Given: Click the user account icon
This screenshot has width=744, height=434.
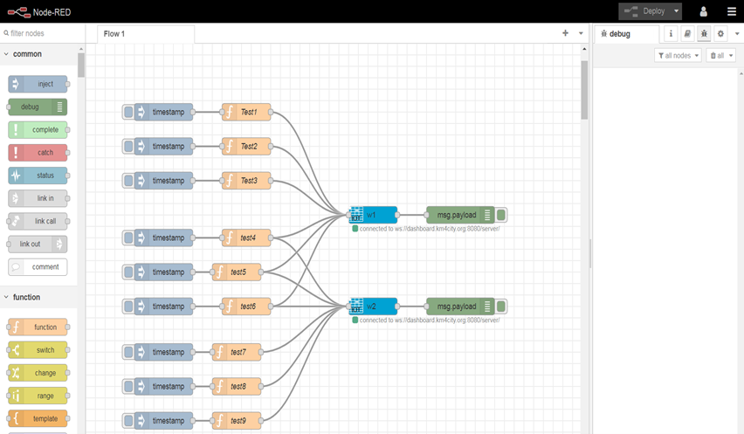Looking at the screenshot, I should coord(704,11).
